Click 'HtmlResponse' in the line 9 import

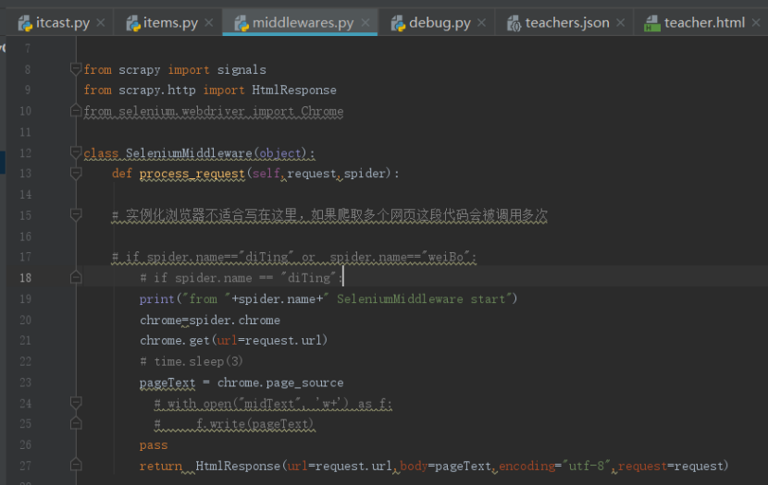(294, 91)
